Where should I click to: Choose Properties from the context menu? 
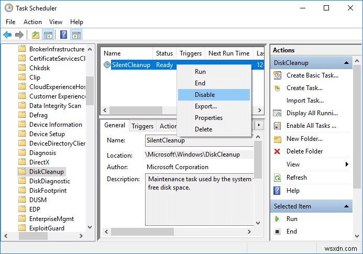214,118
